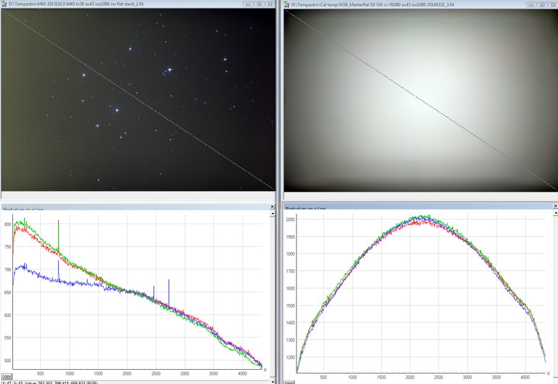Minimize the RGB_Masterflat image window
Viewport: 558px width, 384px height.
point(531,4)
